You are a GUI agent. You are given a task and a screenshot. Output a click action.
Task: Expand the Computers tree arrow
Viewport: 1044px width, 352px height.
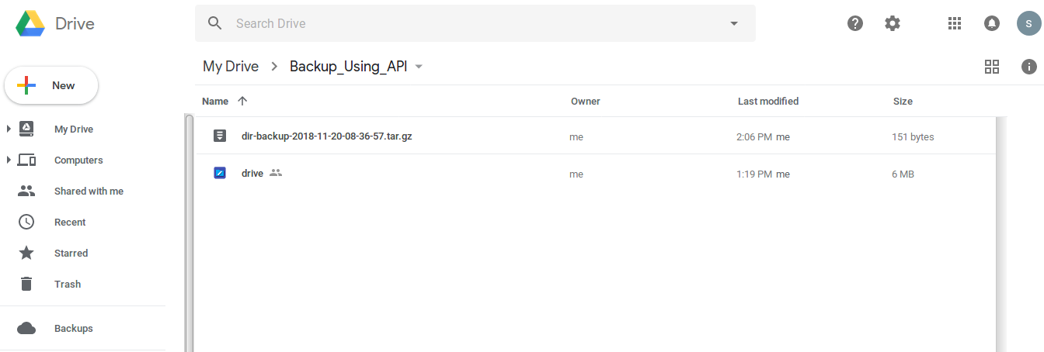[x=9, y=160]
